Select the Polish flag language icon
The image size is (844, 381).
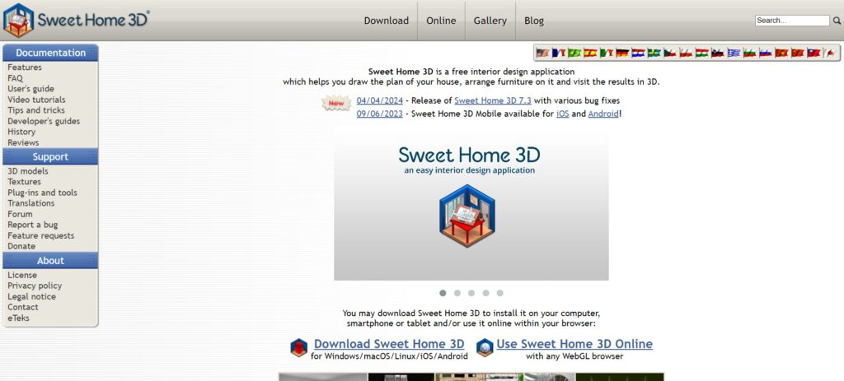pyautogui.click(x=687, y=53)
